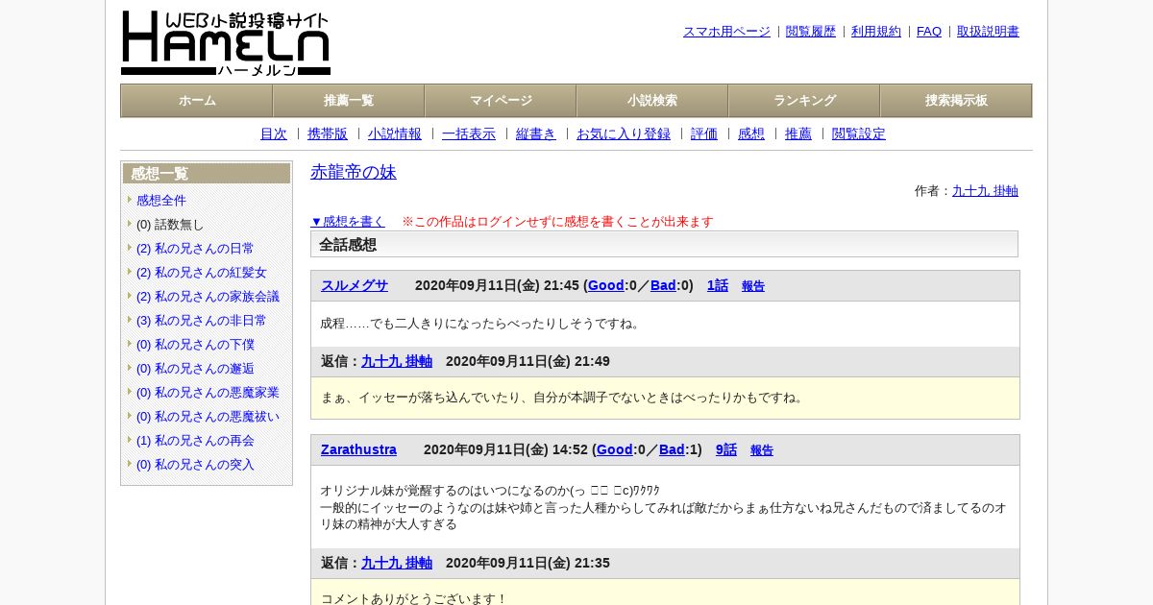Open the 小説検索 navigation tab

click(652, 100)
